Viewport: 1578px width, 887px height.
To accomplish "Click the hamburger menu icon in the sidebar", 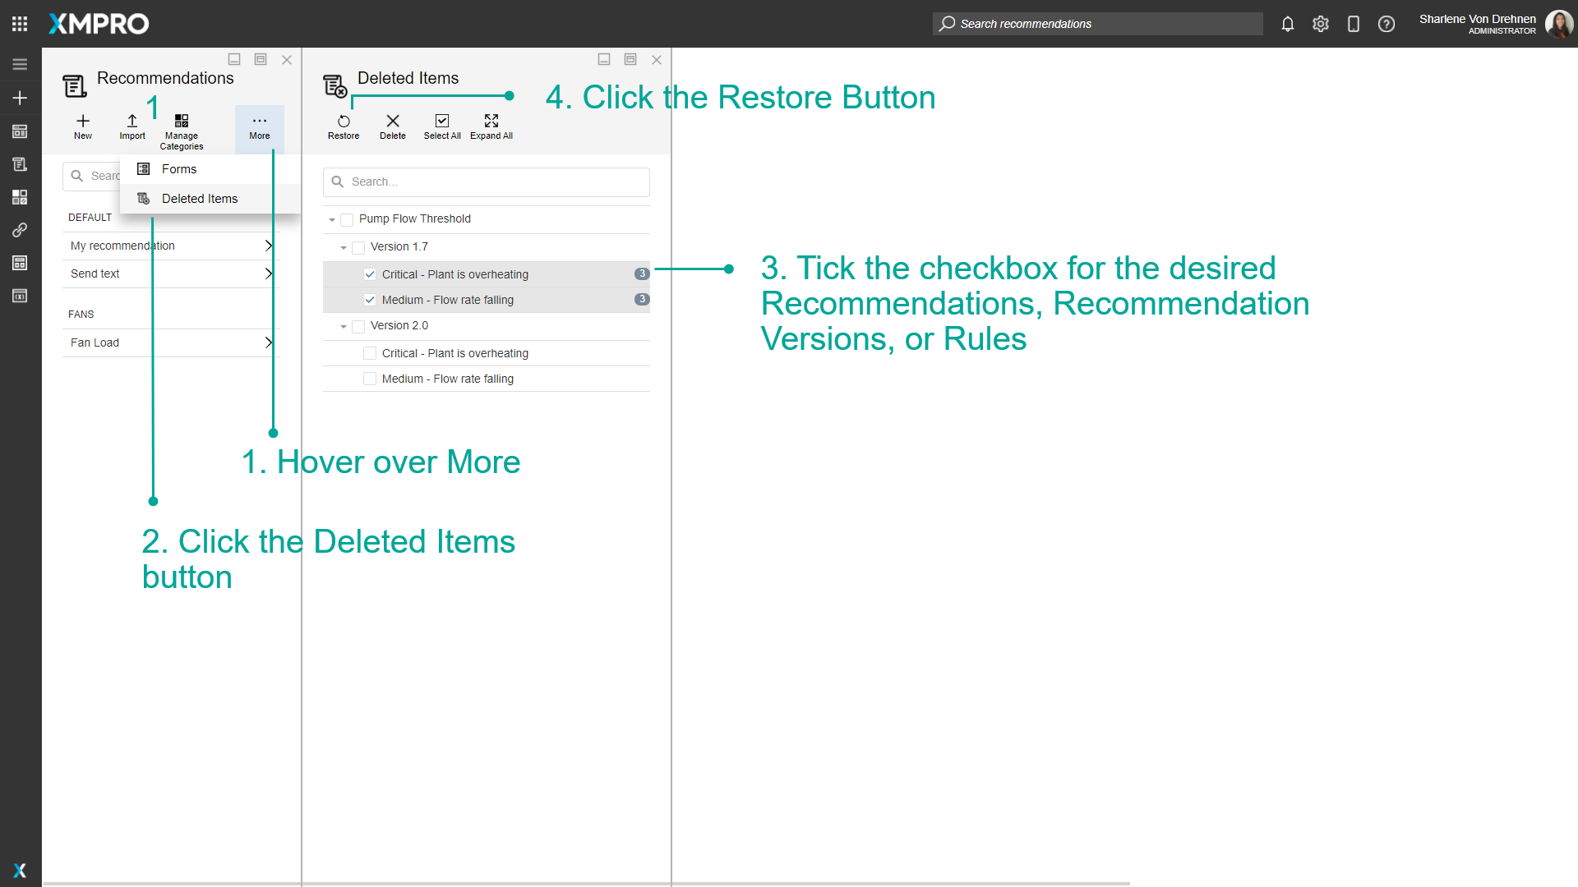I will tap(19, 63).
